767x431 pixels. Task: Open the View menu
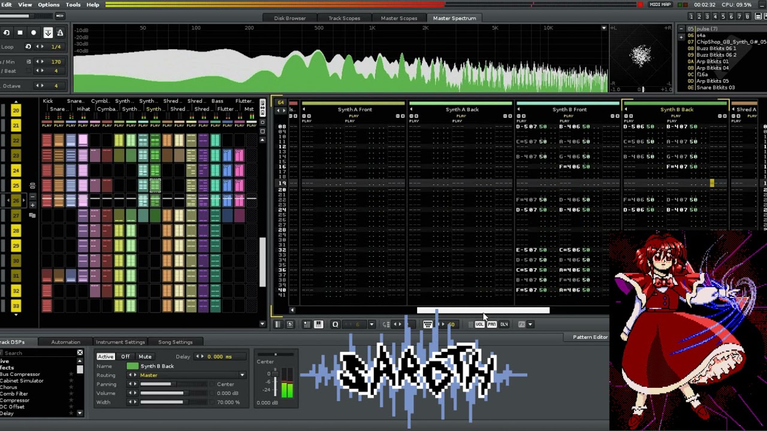25,5
